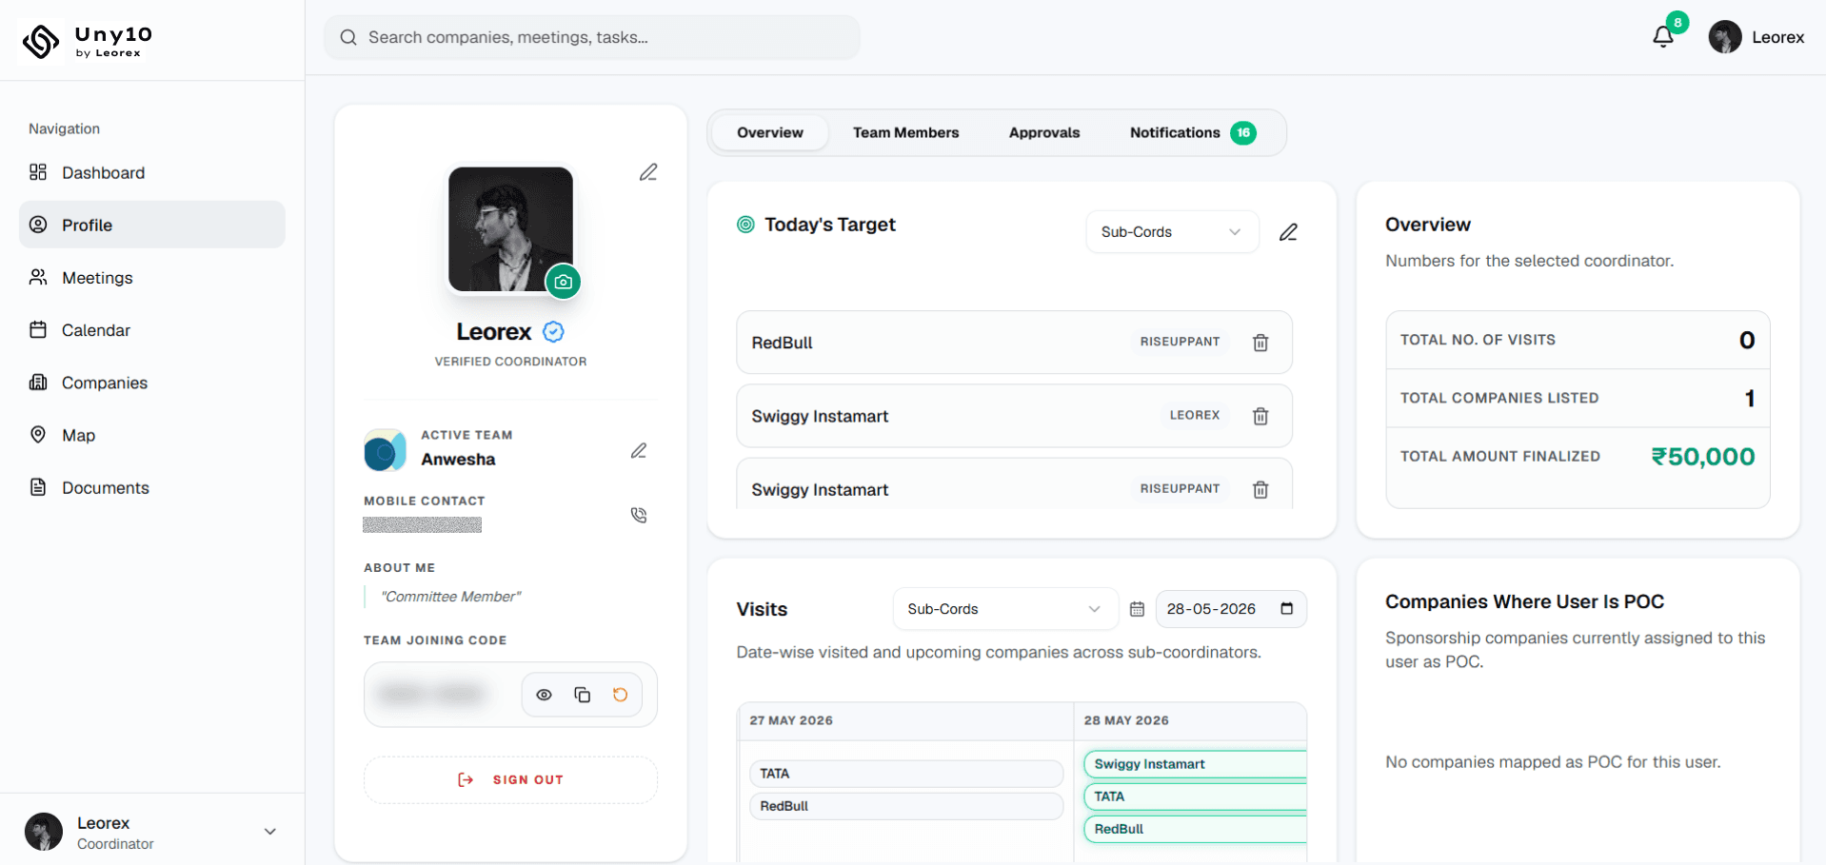
Task: Click the Leorex profile photo
Action: click(510, 229)
